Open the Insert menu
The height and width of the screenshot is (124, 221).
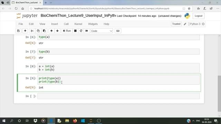click(55, 24)
